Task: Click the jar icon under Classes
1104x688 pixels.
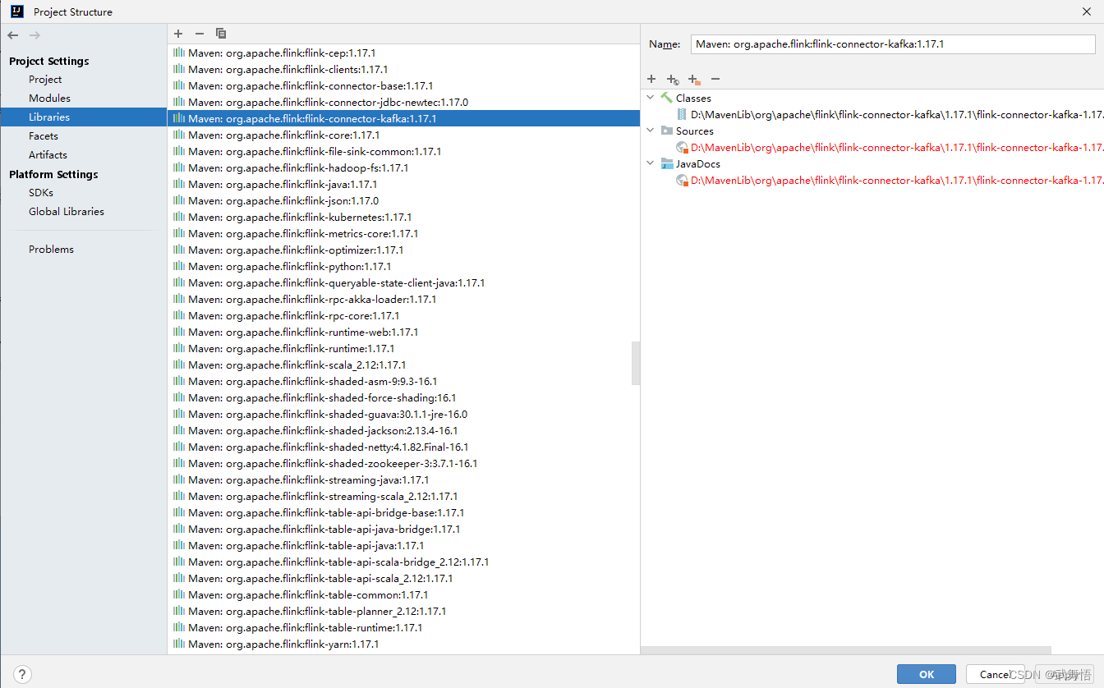Action: [682, 114]
